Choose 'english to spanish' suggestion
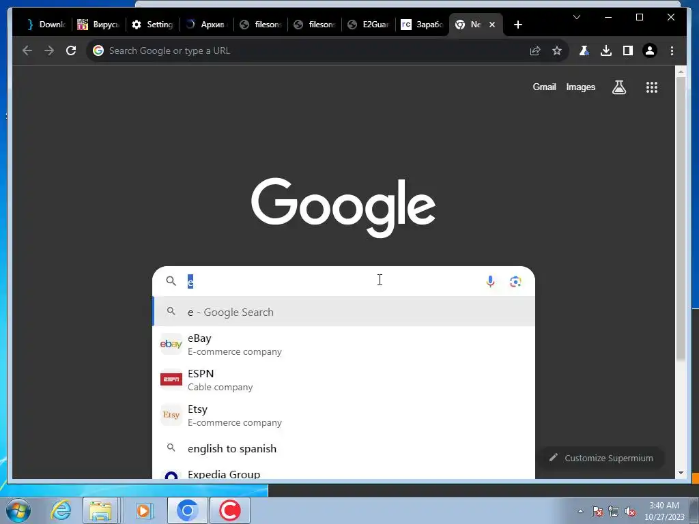This screenshot has height=524, width=699. [343, 448]
